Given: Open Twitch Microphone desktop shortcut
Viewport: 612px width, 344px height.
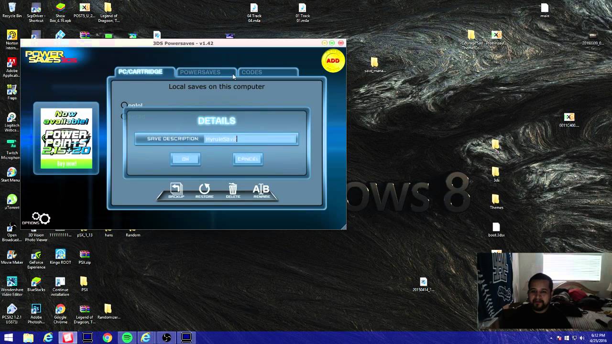Looking at the screenshot, I should [x=12, y=150].
